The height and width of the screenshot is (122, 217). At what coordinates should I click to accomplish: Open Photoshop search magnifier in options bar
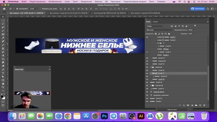[208, 9]
